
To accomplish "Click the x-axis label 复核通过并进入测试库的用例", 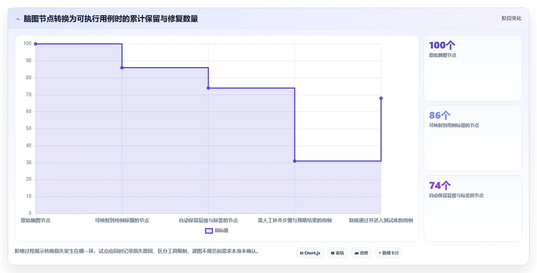I will click(x=381, y=220).
